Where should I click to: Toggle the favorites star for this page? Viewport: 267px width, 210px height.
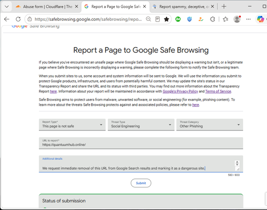point(167,19)
